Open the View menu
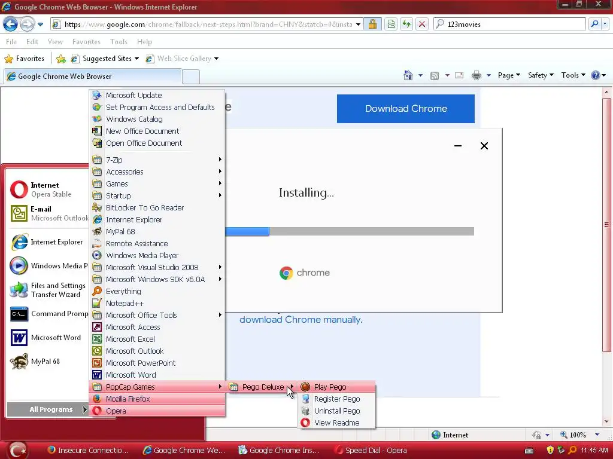613x459 pixels. point(55,42)
